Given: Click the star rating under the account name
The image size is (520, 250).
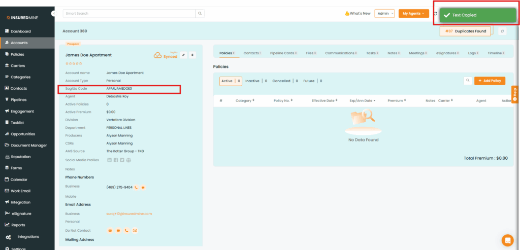Looking at the screenshot, I should [74, 63].
